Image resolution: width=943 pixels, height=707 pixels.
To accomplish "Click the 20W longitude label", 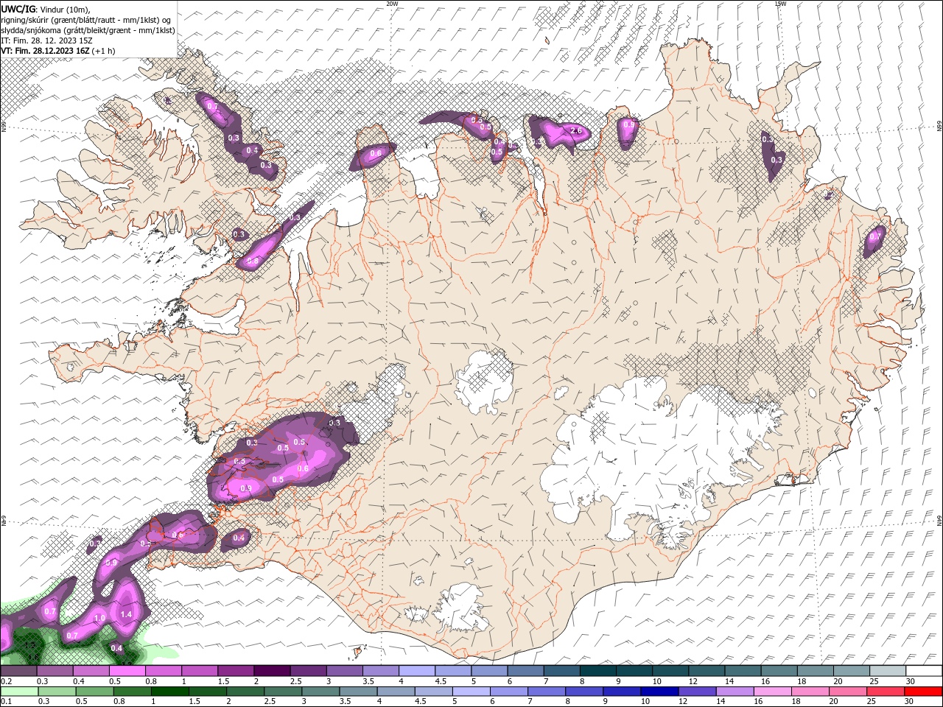I will [x=392, y=4].
